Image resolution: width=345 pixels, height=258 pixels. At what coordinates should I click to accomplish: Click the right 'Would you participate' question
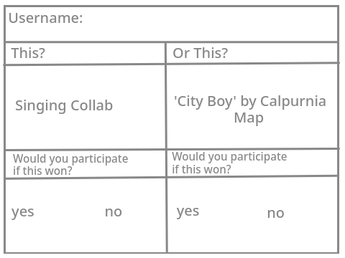pyautogui.click(x=229, y=163)
